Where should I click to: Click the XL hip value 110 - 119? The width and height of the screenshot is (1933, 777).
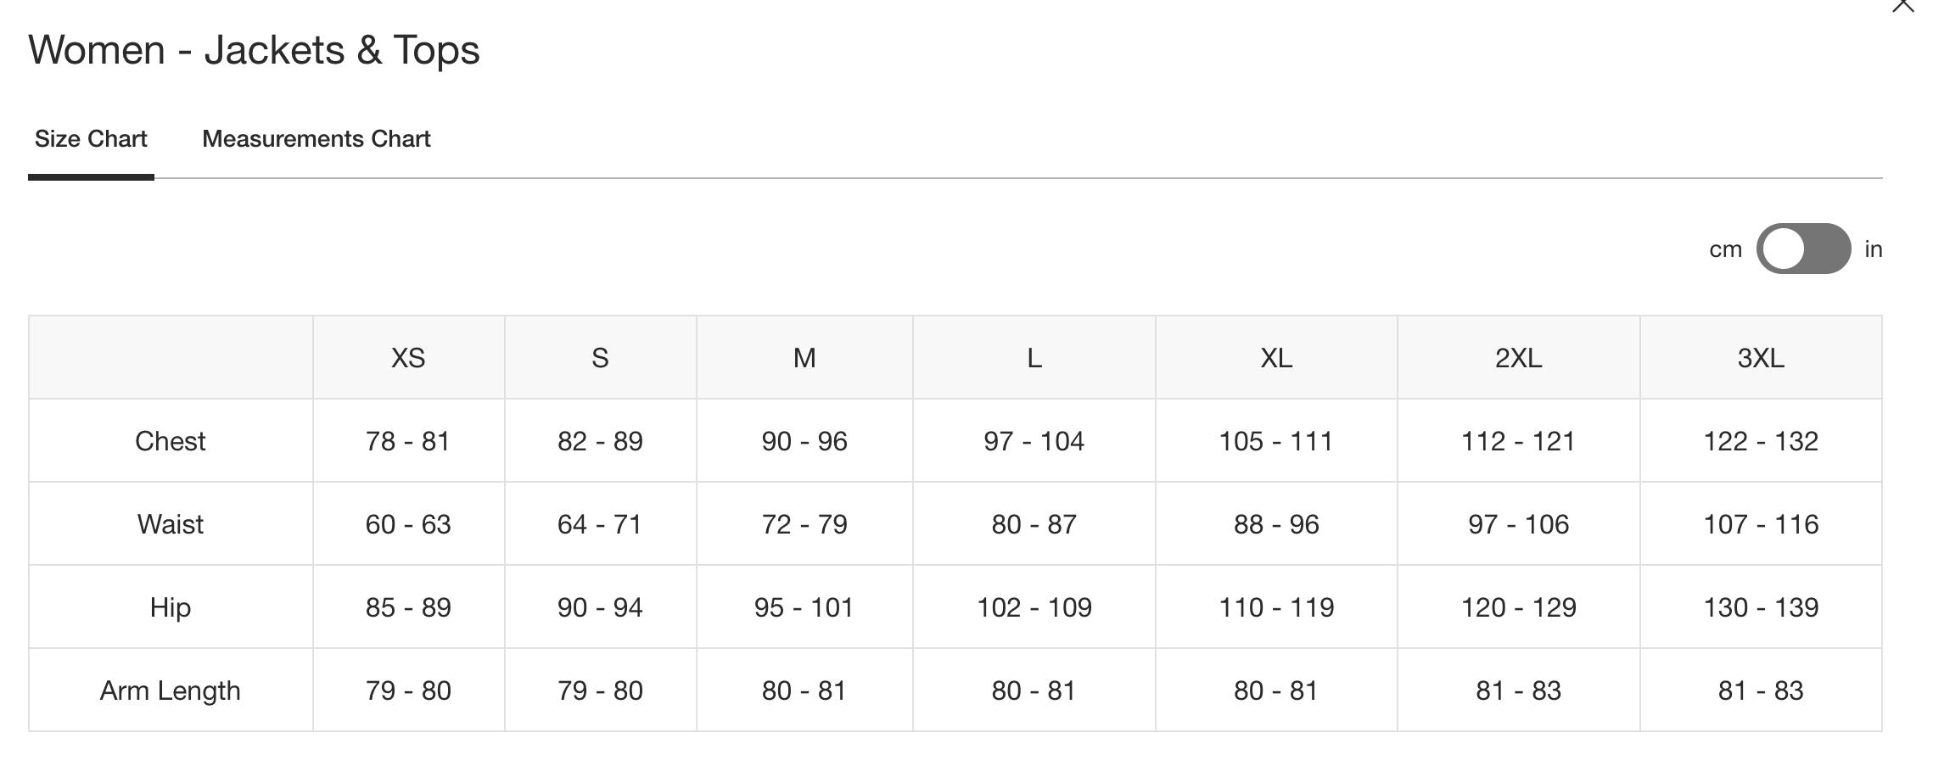[1276, 607]
